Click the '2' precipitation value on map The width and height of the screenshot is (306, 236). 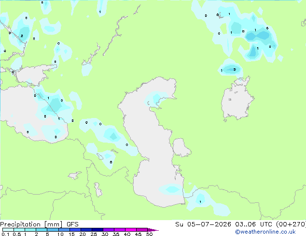[x=22, y=36]
